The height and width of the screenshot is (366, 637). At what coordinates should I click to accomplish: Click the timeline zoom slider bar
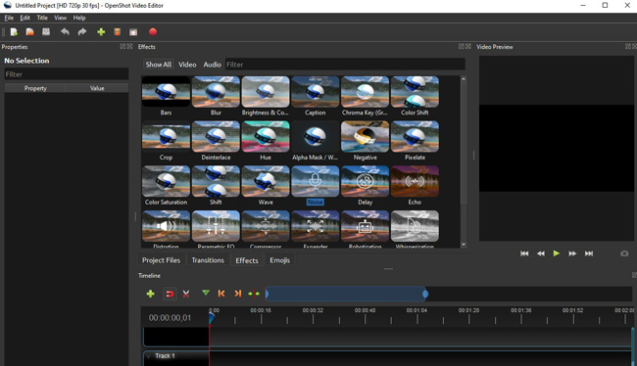346,294
